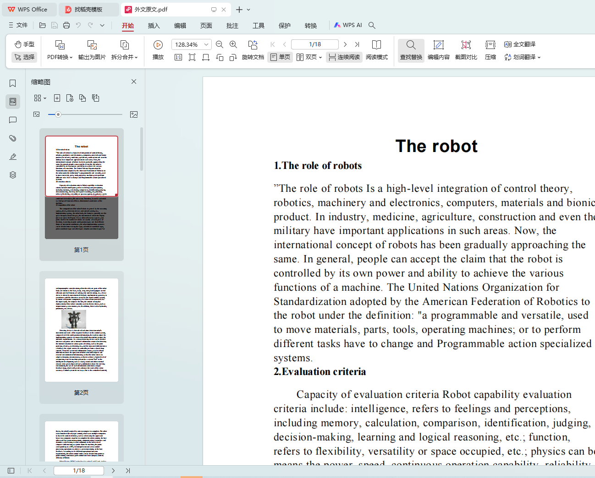Screen dimensions: 595x478
Task: Open the bookmark panel in left sidebar
Action: tap(13, 83)
